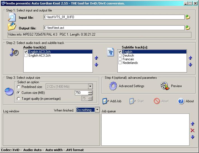Screen dimensions: 199x153
Task: Click the subtitle track text icon
Action: pyautogui.click(x=111, y=52)
